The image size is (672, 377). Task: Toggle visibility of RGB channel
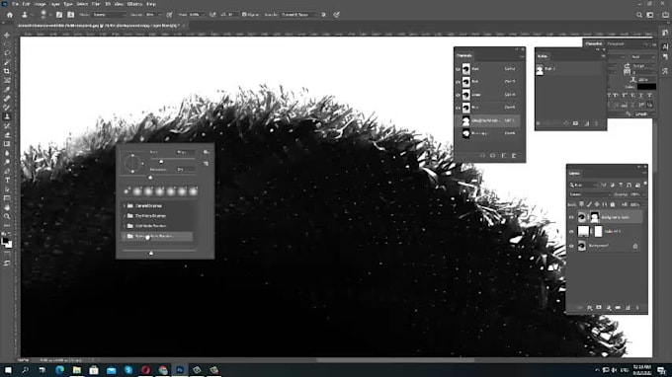click(458, 69)
